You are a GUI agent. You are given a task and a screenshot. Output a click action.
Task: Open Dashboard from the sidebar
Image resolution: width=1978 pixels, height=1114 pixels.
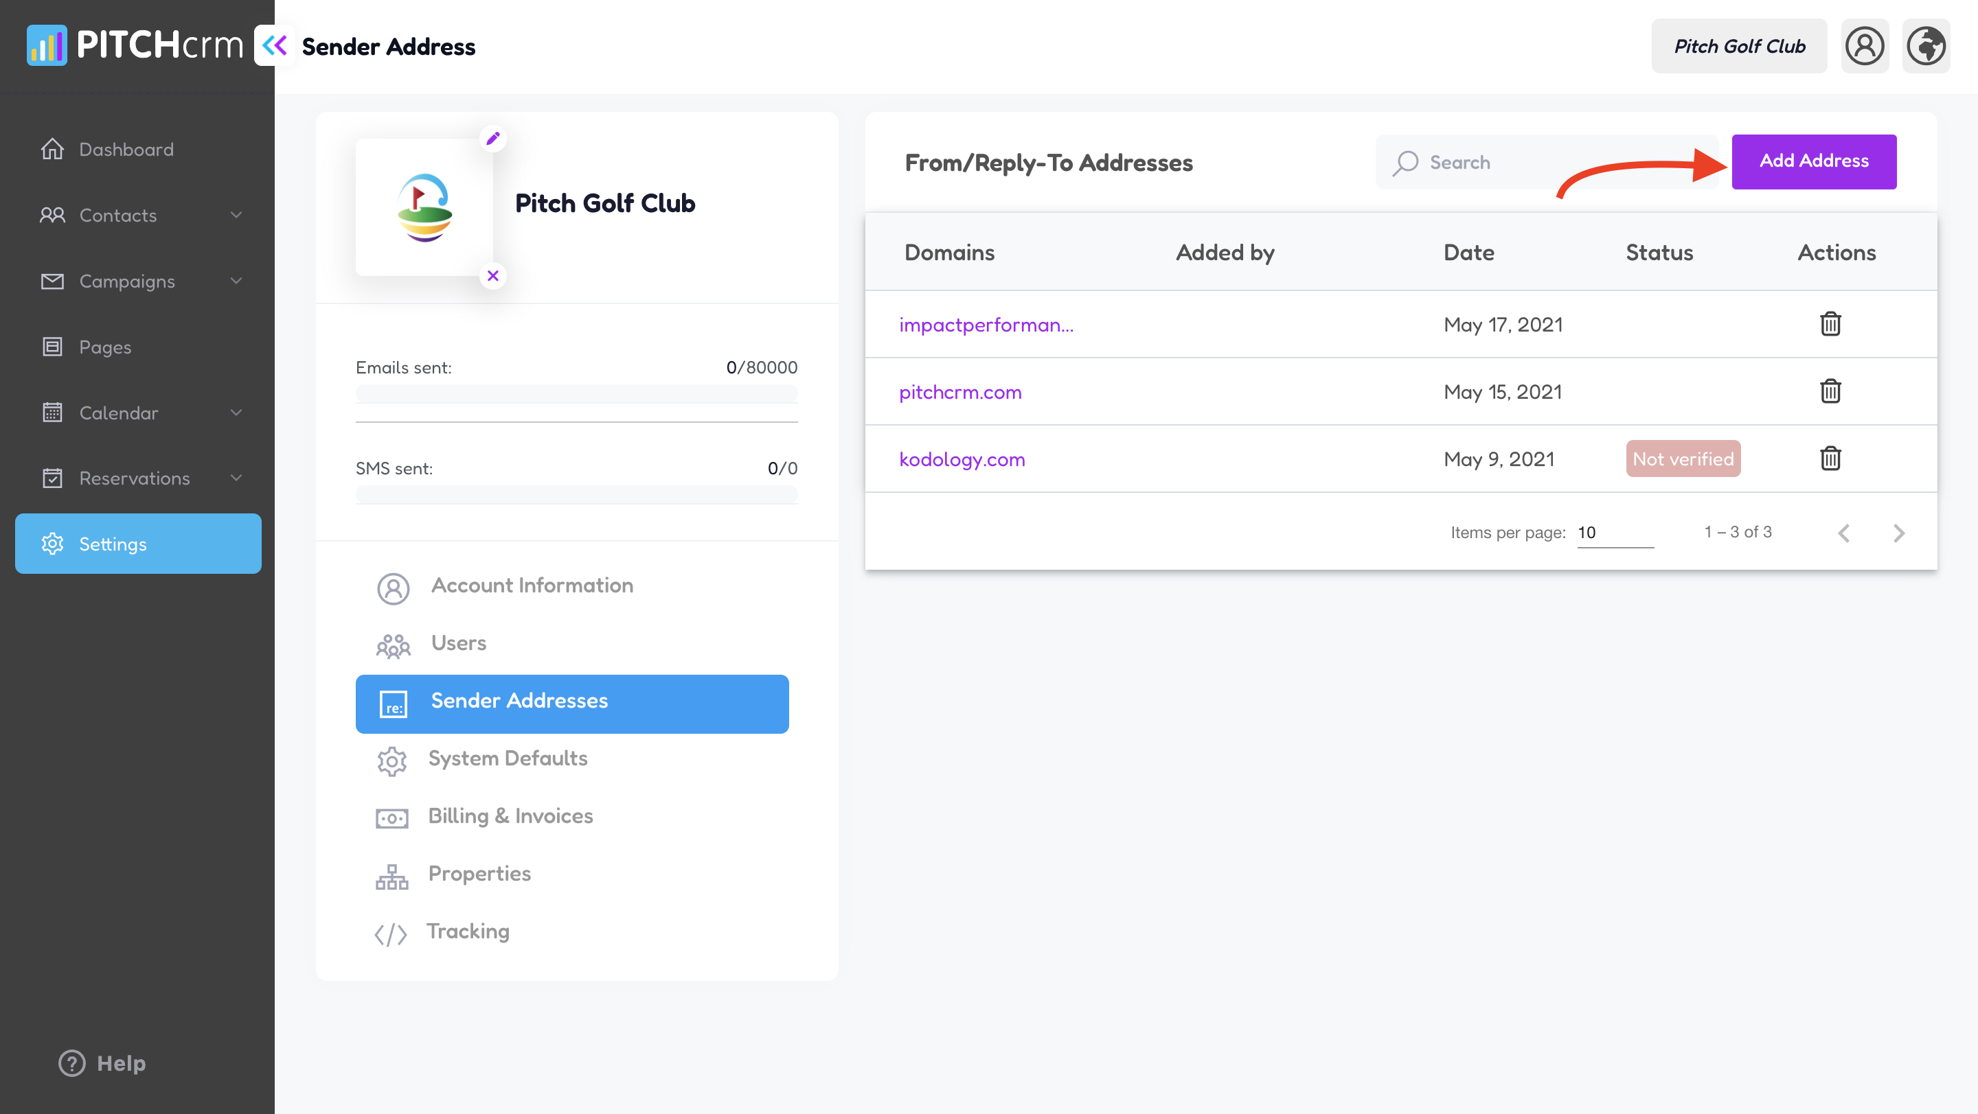tap(138, 149)
